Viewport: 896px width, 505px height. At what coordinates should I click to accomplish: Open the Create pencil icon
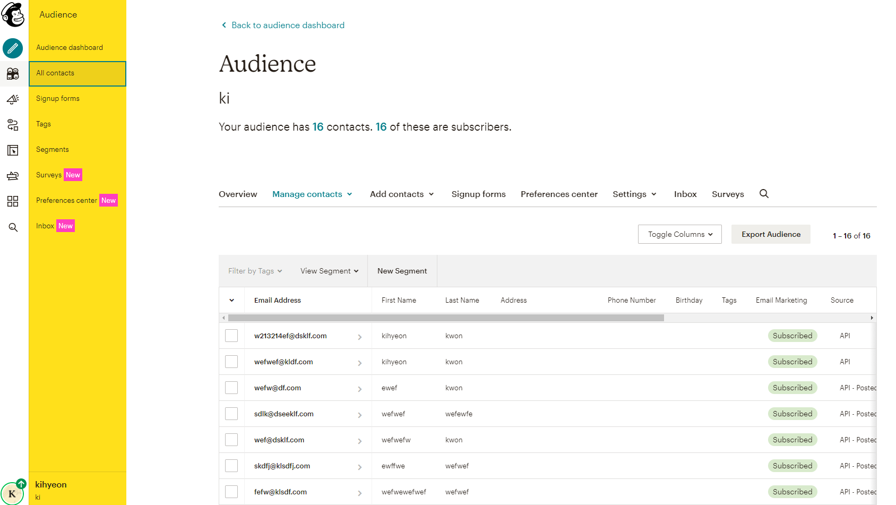point(13,48)
